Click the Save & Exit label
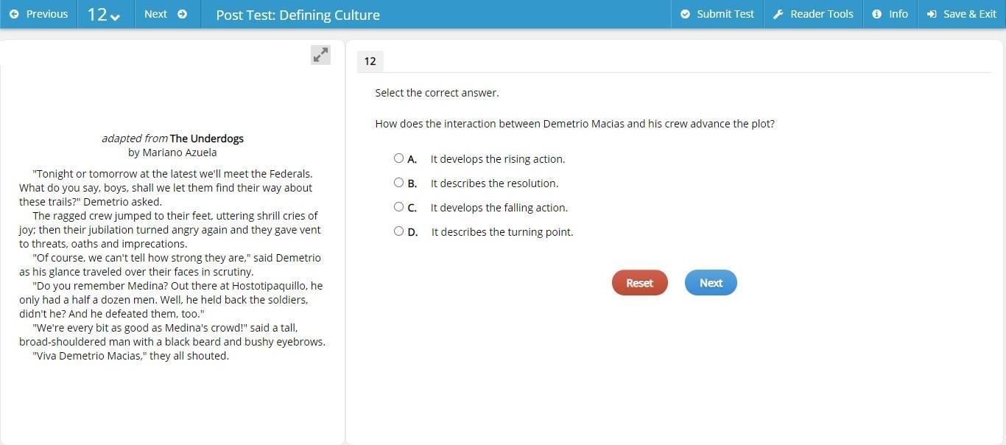 click(x=969, y=14)
